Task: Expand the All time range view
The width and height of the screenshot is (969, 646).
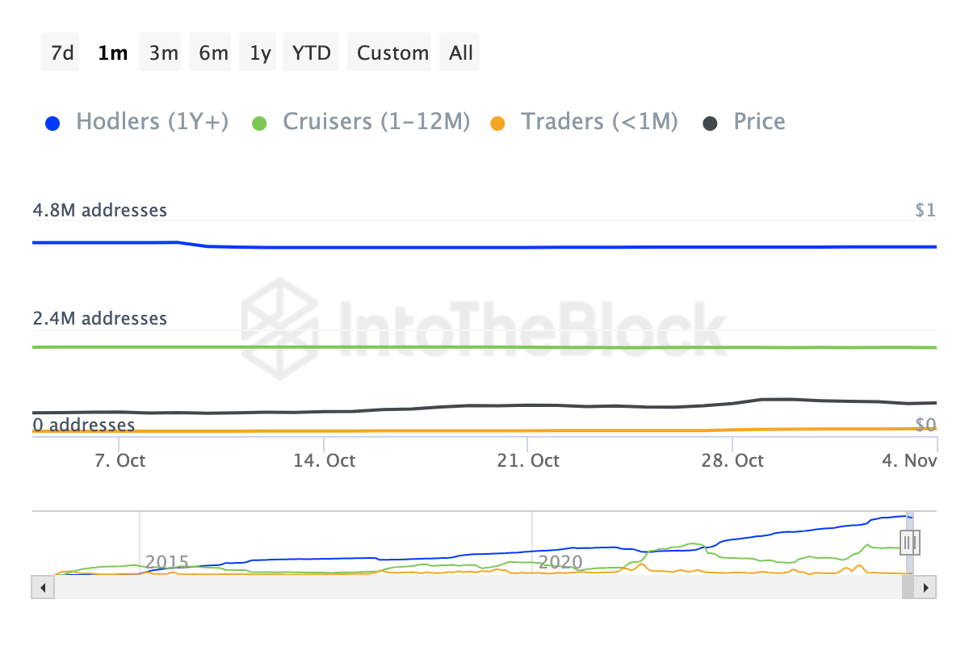Action: [x=459, y=52]
